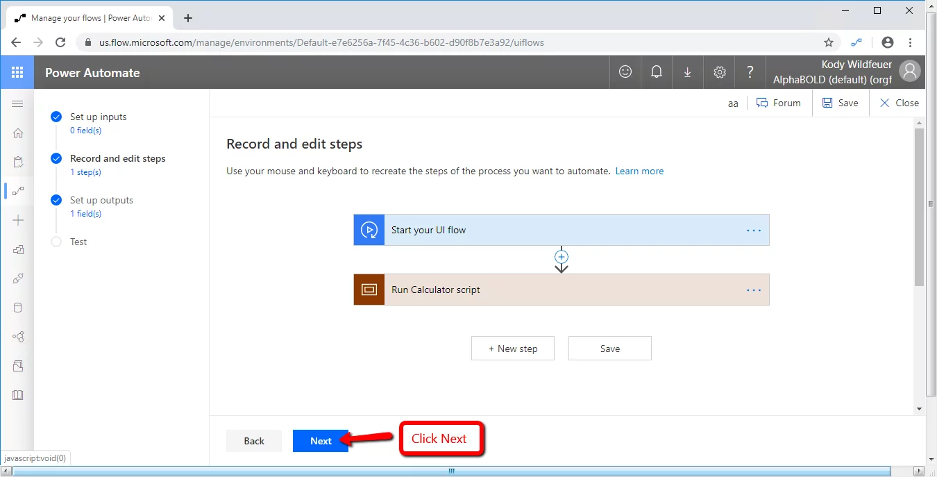Screen dimensions: 937x477
Task: Select the Test step in wizard
Action: 78,242
